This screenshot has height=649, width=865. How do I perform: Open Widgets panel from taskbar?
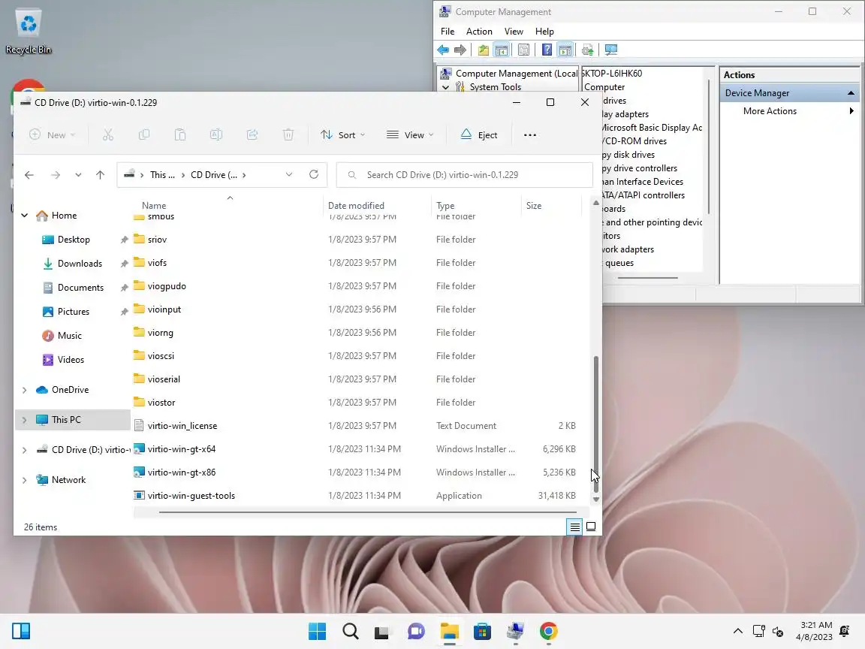[21, 631]
